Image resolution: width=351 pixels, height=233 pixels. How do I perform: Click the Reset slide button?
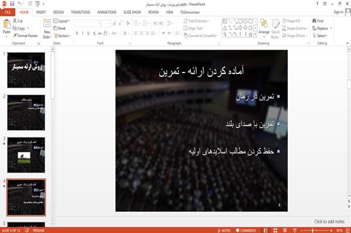point(60,29)
